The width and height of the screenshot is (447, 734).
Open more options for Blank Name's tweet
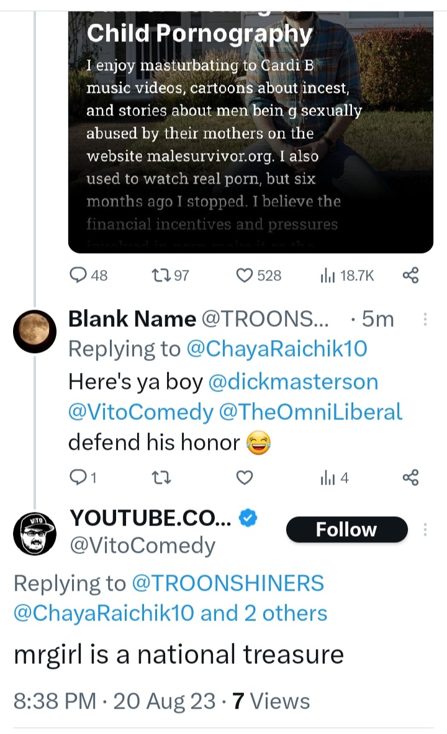(x=425, y=320)
